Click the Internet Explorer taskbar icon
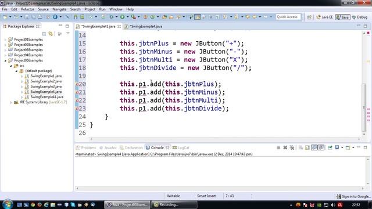 coord(46,204)
